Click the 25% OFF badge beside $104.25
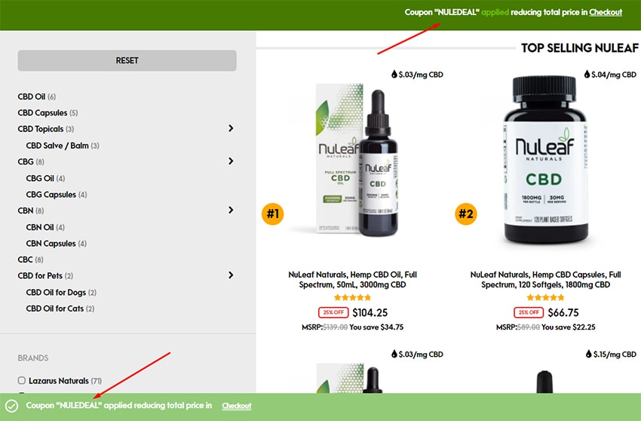Screen dimensions: 641x421 tap(333, 312)
